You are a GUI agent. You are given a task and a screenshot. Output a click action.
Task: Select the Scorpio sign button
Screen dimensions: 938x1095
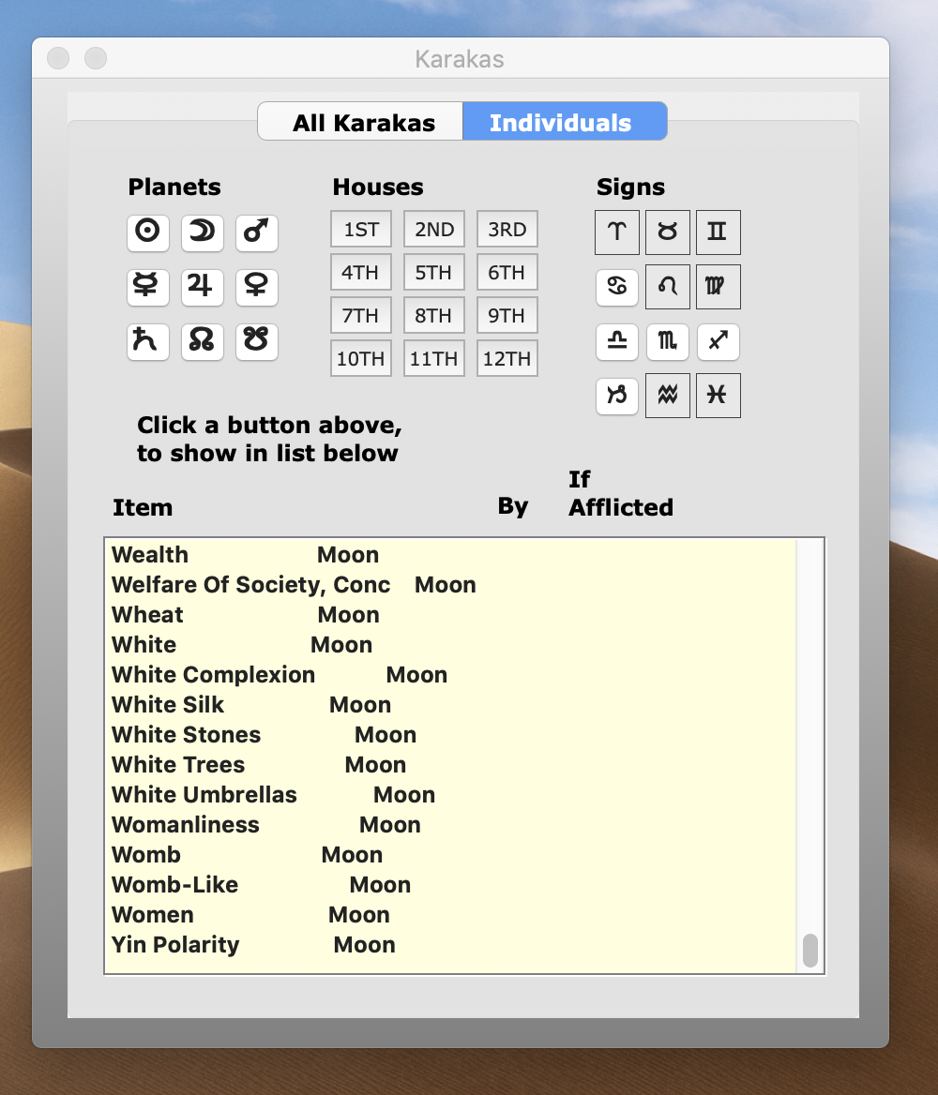pyautogui.click(x=668, y=342)
